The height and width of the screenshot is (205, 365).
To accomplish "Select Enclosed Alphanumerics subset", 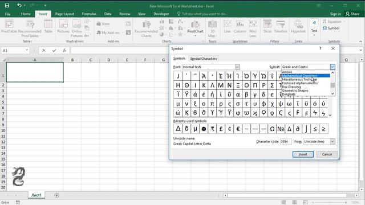I will click(x=306, y=83).
